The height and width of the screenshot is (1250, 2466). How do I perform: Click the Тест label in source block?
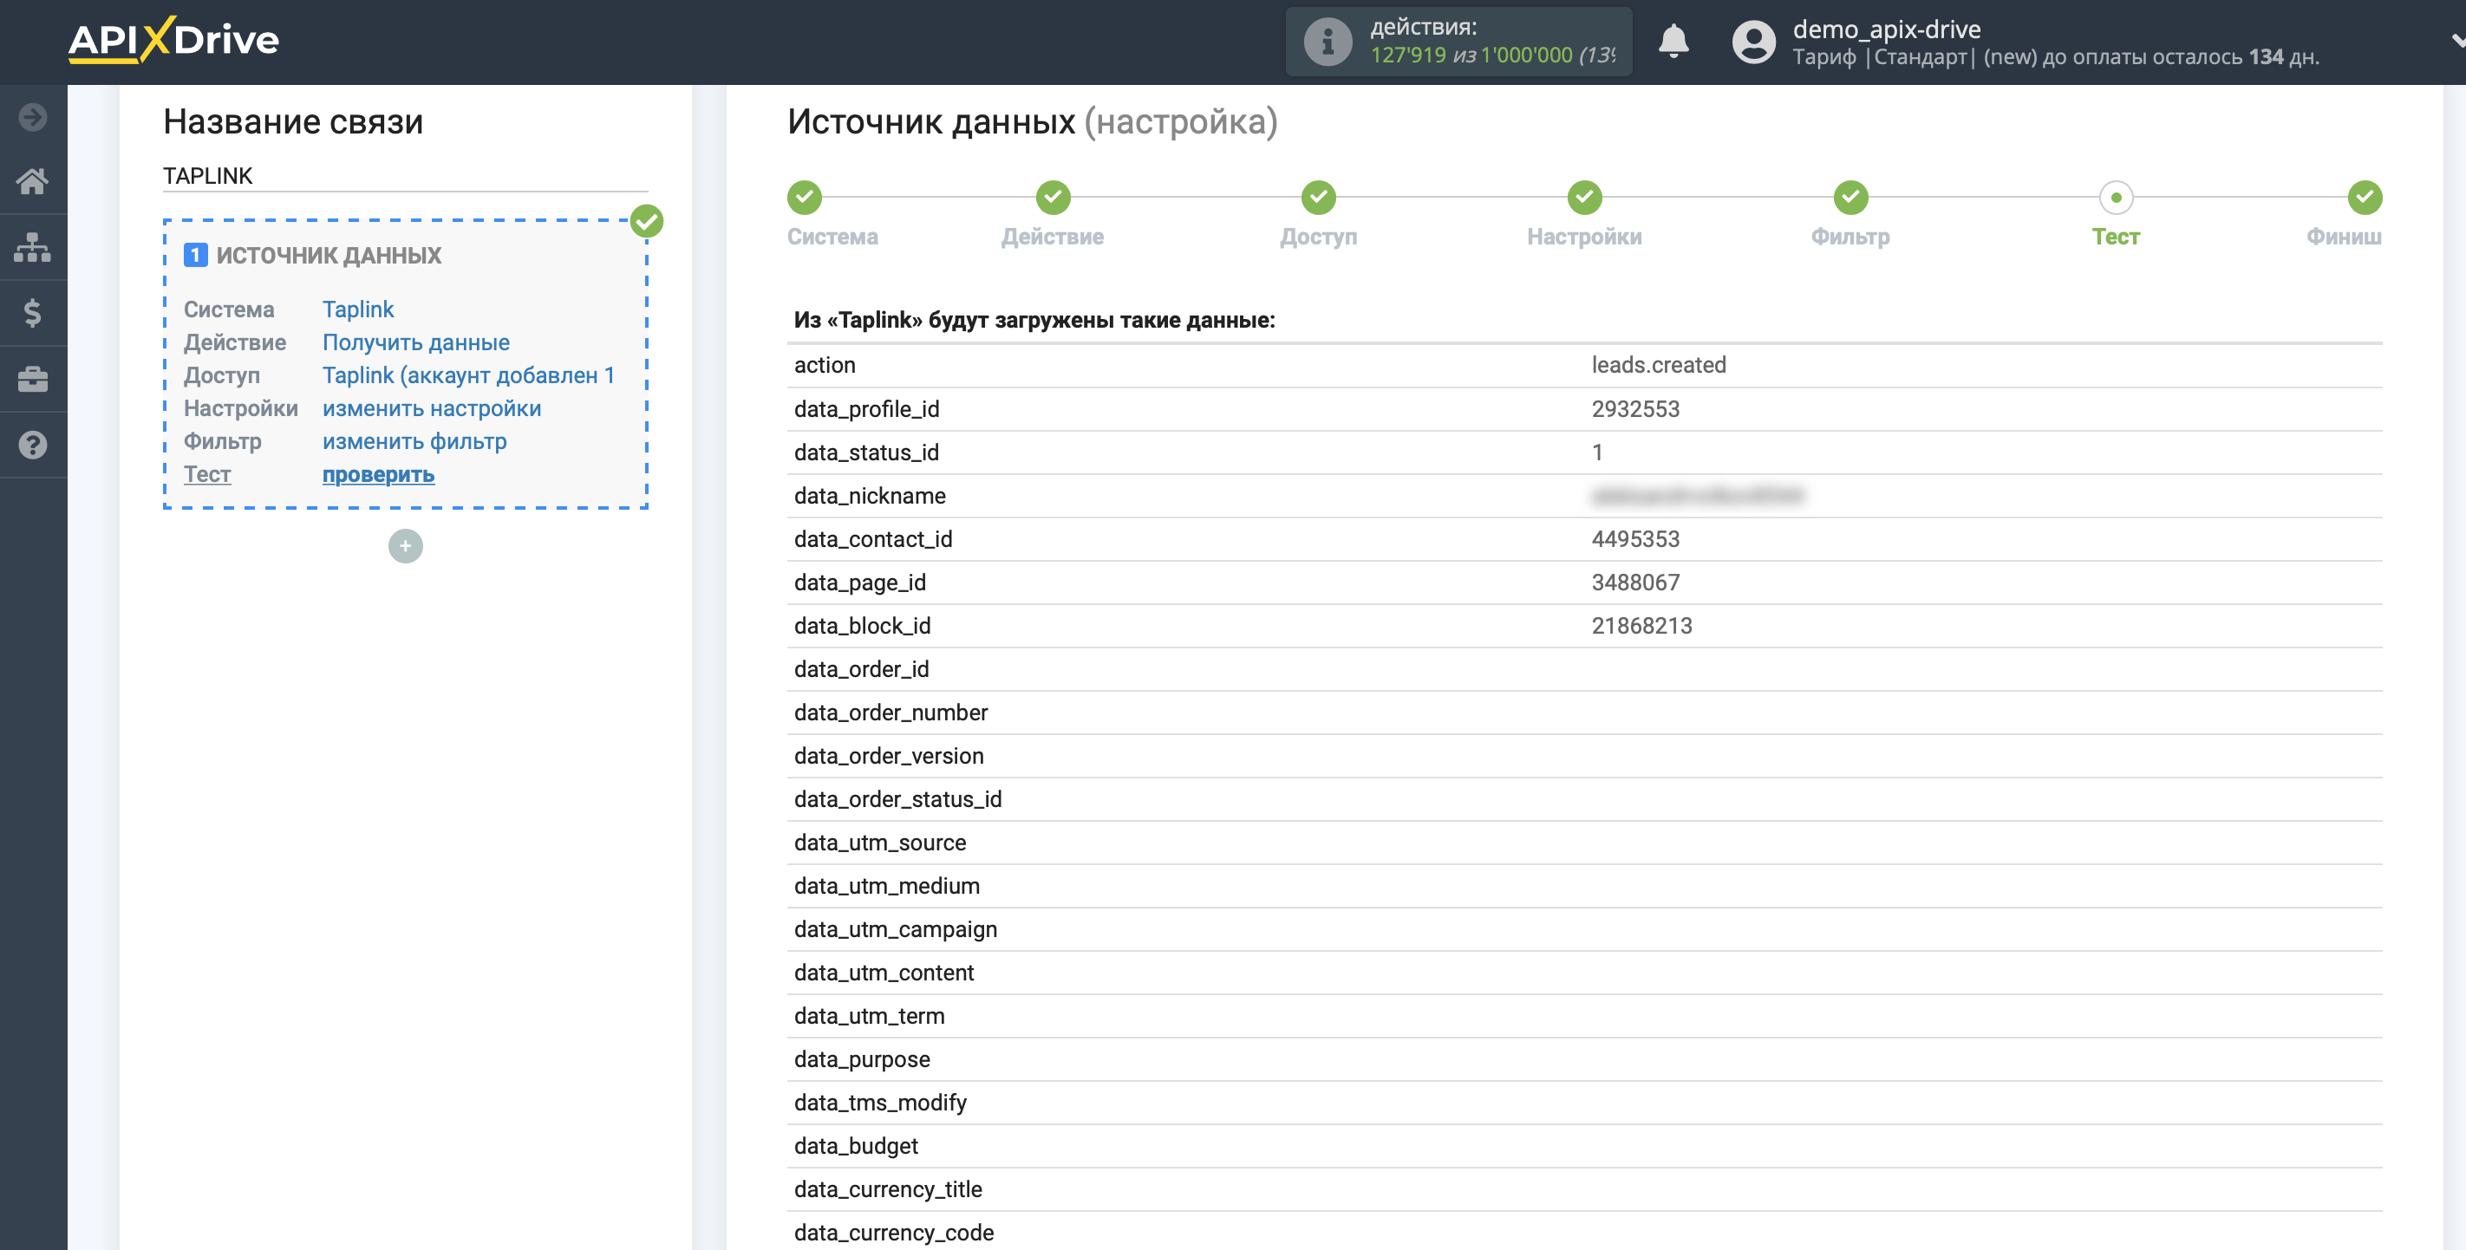pyautogui.click(x=206, y=474)
